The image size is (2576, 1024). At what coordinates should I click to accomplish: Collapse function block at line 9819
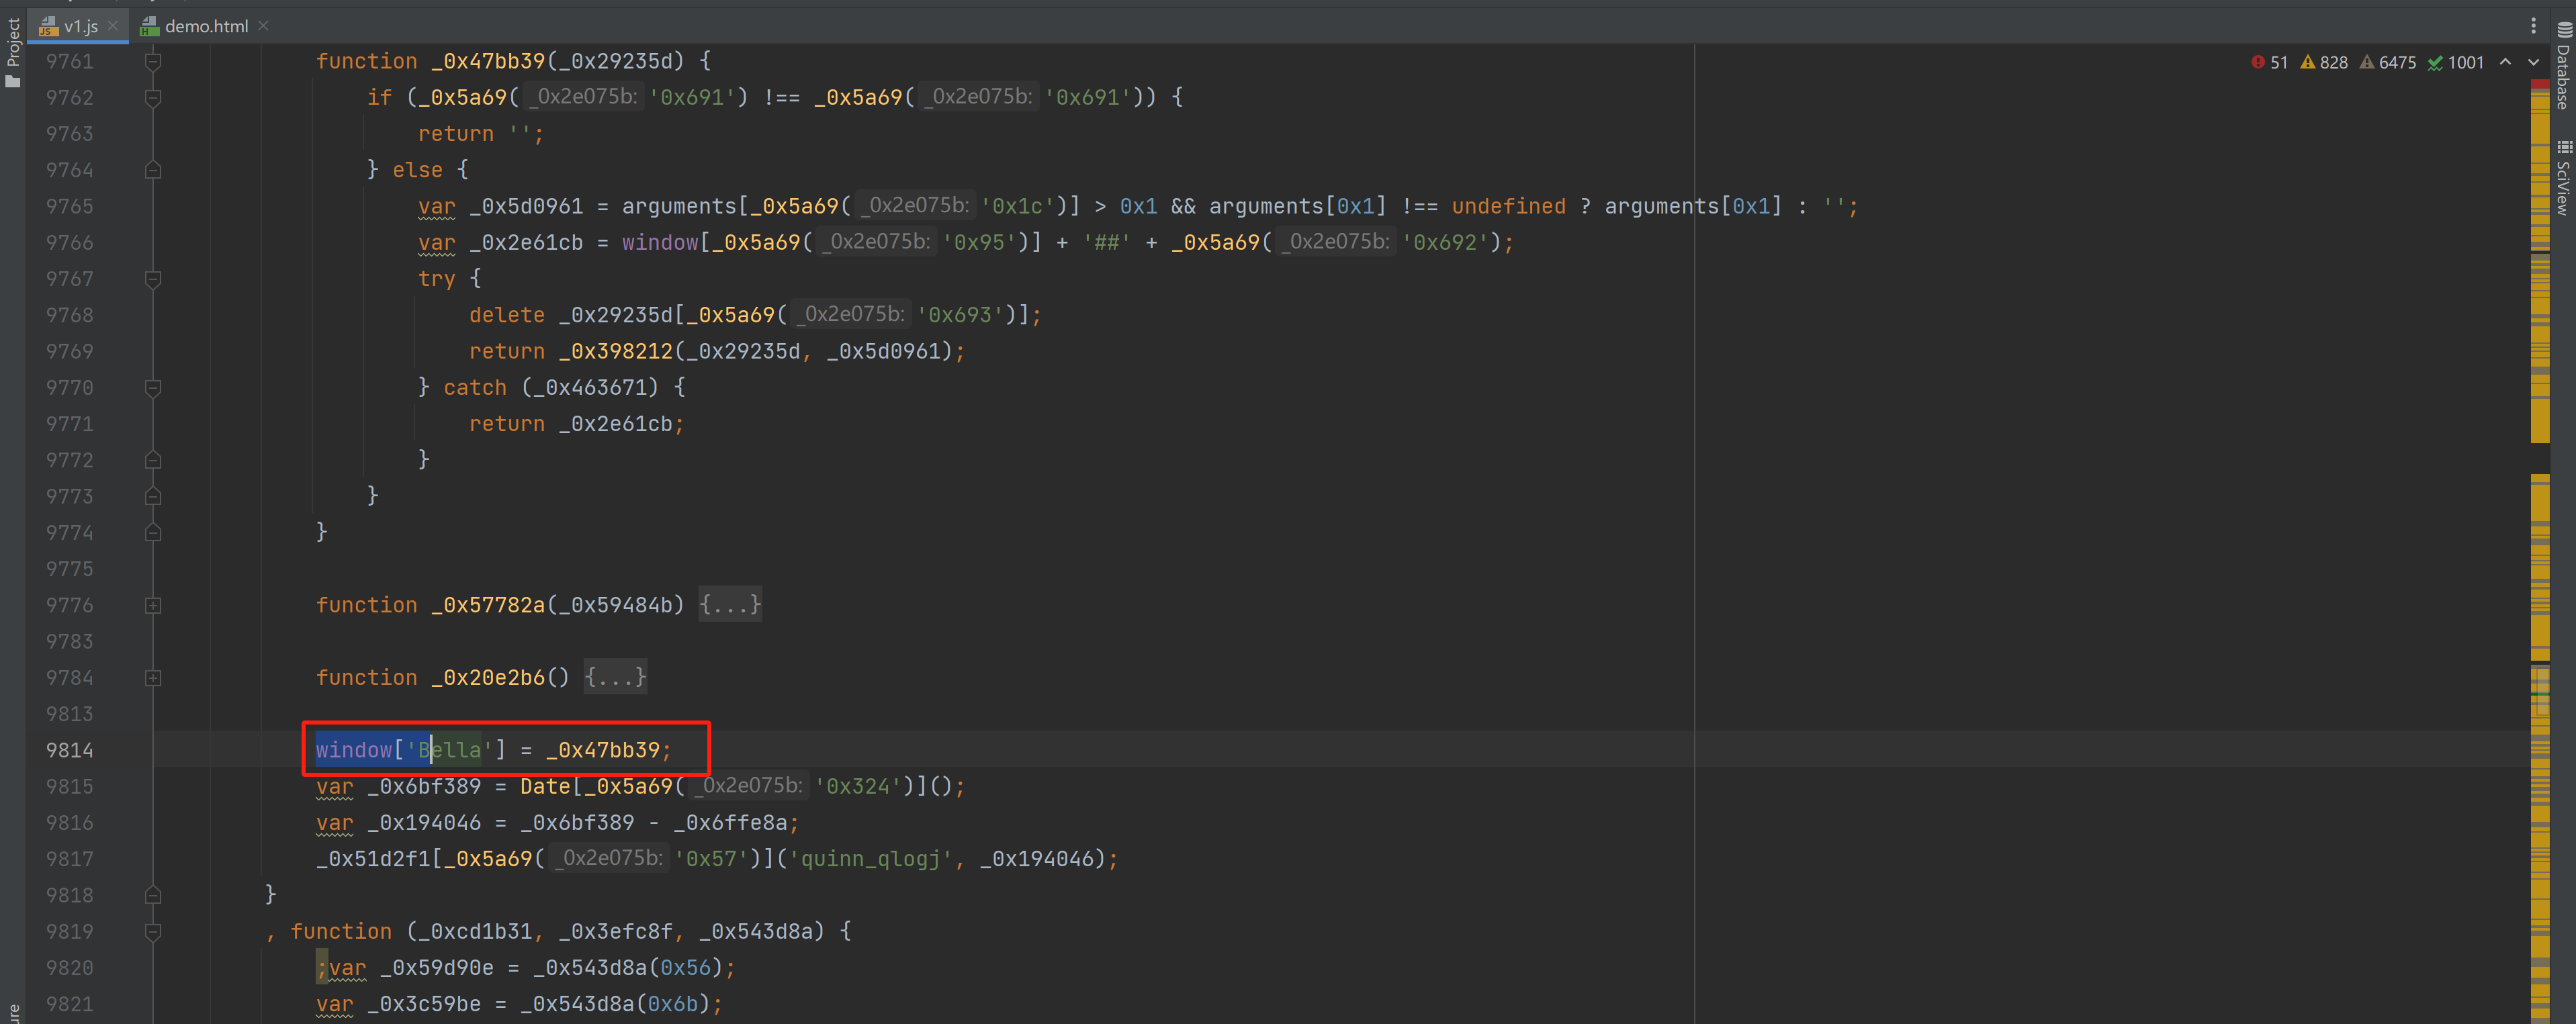153,932
